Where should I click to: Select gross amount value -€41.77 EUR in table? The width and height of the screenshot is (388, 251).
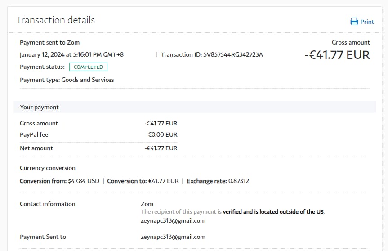(161, 123)
